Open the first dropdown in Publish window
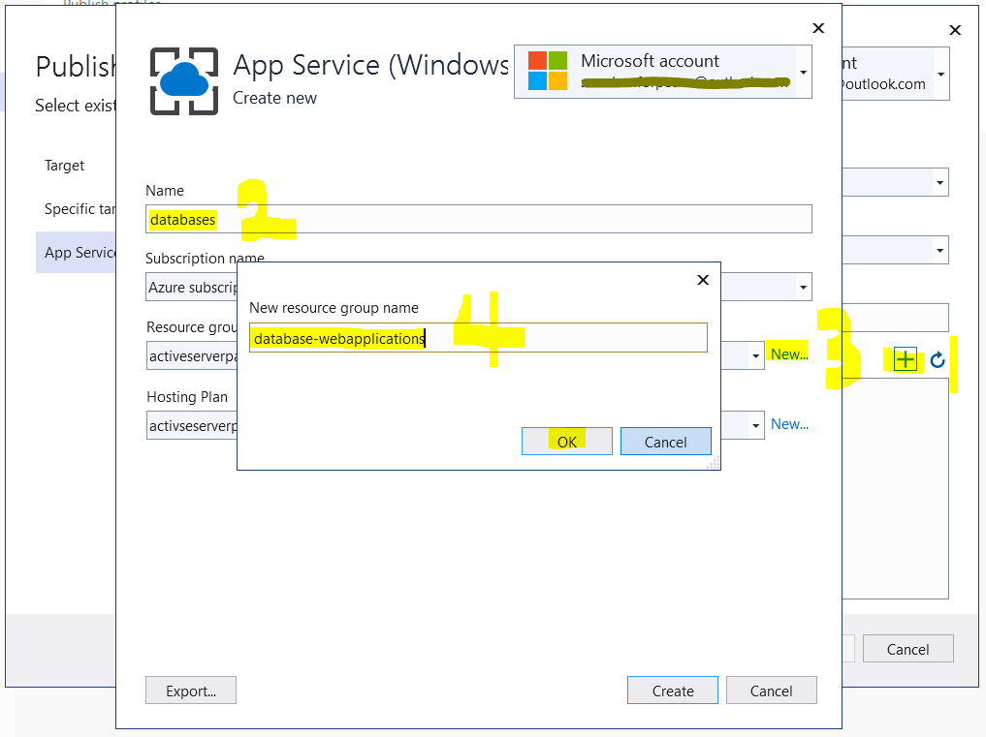 coord(939,182)
